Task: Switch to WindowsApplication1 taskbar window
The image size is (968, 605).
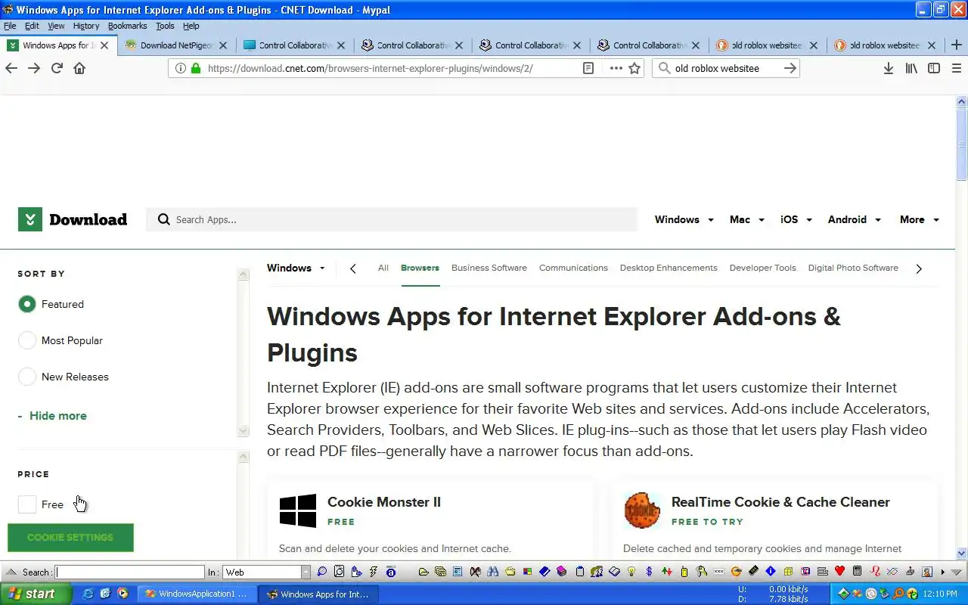Action: pos(197,594)
